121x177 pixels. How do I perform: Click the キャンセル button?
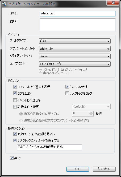coord(104,169)
